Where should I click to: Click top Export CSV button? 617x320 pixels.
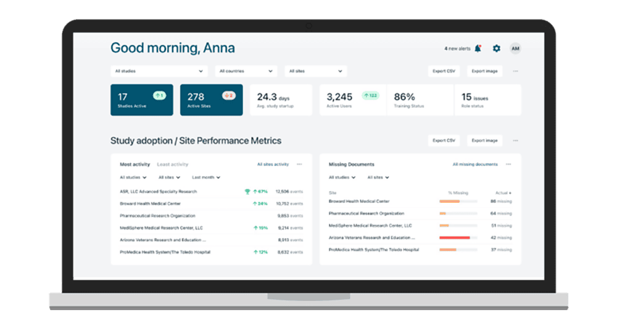(x=444, y=71)
